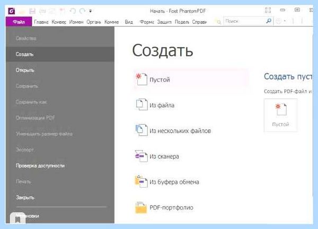Select the Пустой blank document icon in list

coord(142,79)
